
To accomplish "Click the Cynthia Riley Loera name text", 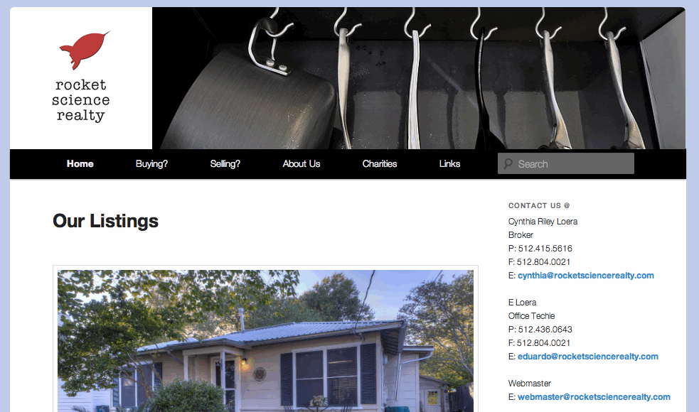I will point(543,222).
